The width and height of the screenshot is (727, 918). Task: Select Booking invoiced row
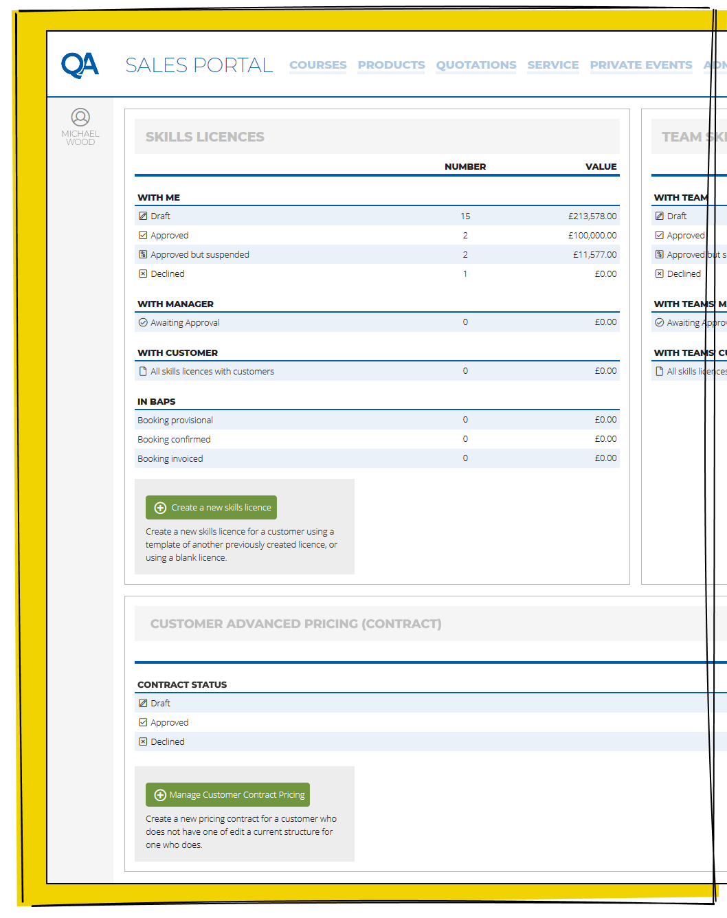(170, 458)
